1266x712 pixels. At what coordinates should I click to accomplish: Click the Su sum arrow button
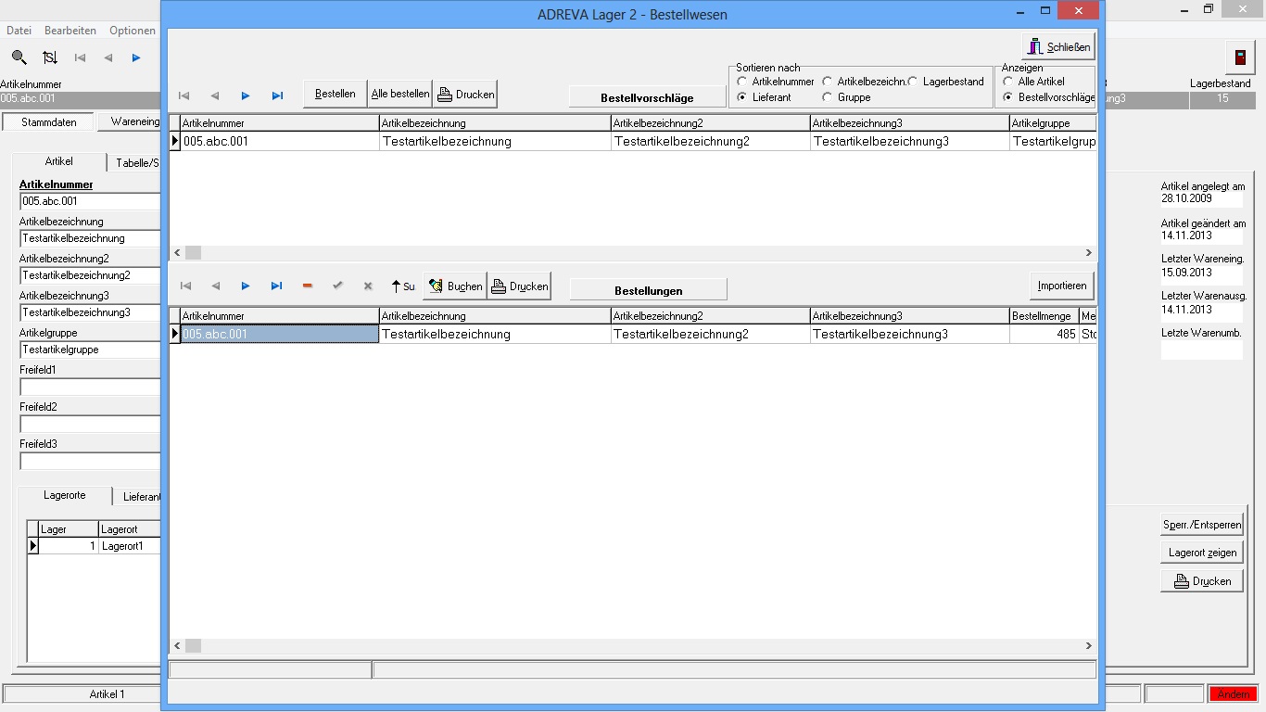pos(403,286)
